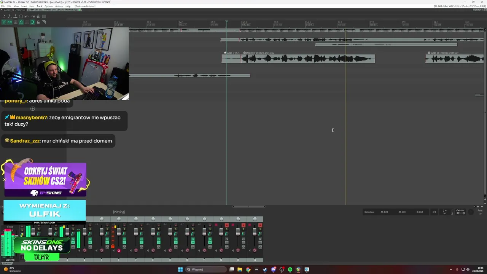
Task: Click the Save Project toolbar icon
Action: point(15,16)
